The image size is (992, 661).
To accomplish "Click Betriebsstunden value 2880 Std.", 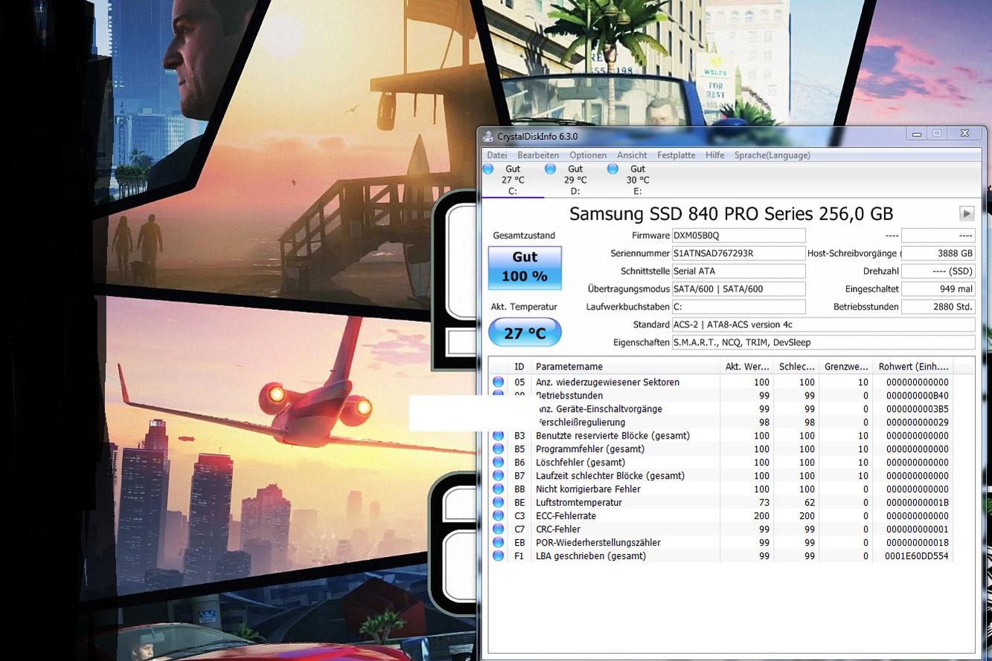I will [938, 307].
